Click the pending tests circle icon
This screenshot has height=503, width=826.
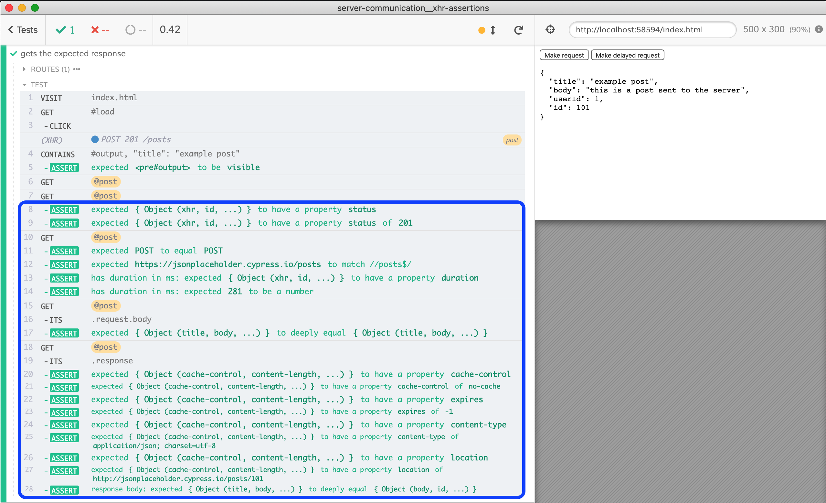coord(130,30)
